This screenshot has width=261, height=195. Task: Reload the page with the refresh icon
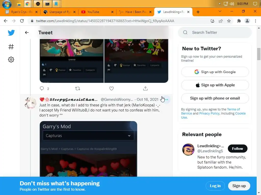[22, 21]
